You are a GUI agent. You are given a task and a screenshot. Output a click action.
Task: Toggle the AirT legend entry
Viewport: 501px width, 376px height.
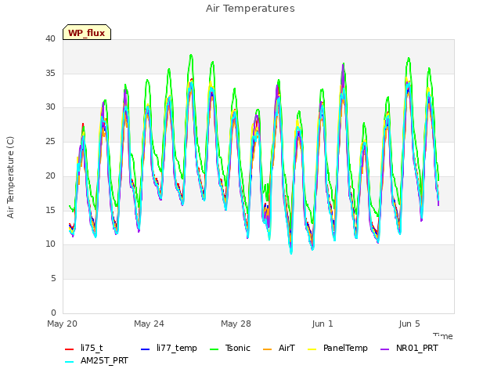pyautogui.click(x=279, y=348)
